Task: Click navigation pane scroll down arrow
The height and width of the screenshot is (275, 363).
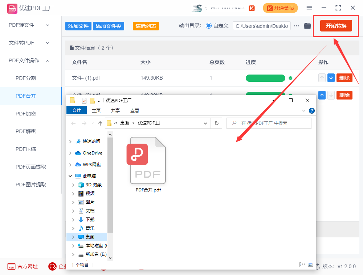Action: (110, 258)
